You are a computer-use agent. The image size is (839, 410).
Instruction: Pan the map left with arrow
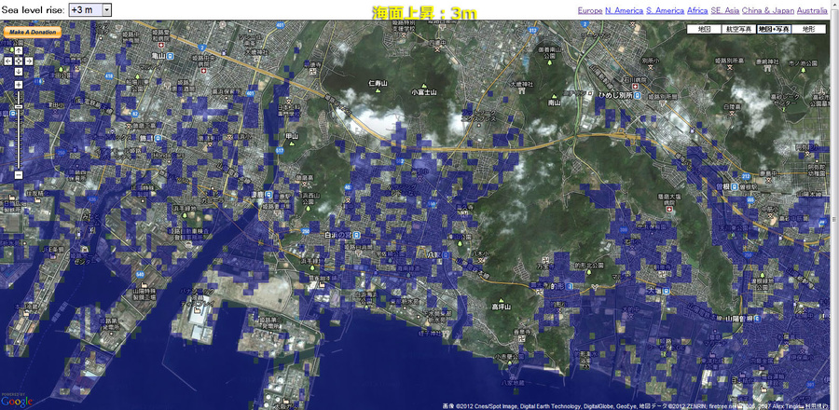[7, 61]
